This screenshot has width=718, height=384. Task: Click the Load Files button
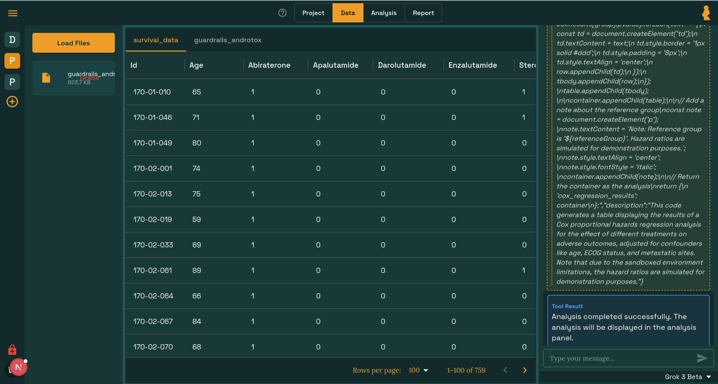tap(73, 43)
